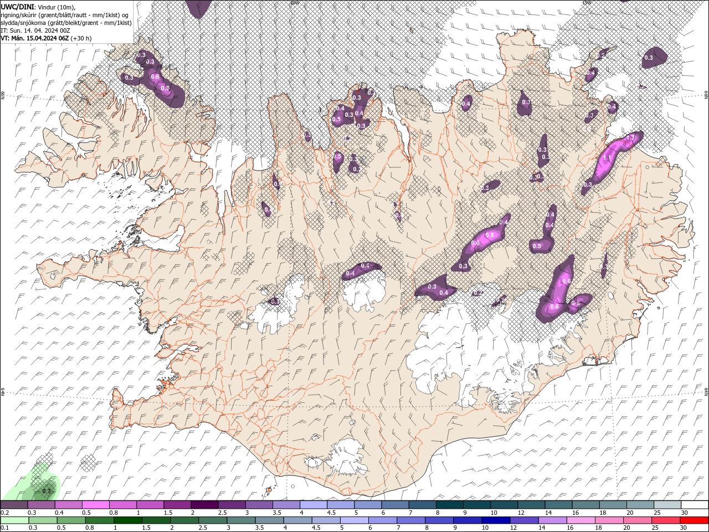The height and width of the screenshot is (532, 709).
Task: Click the pink snow swatch between 0.5 and 0.8
Action: coord(95,504)
